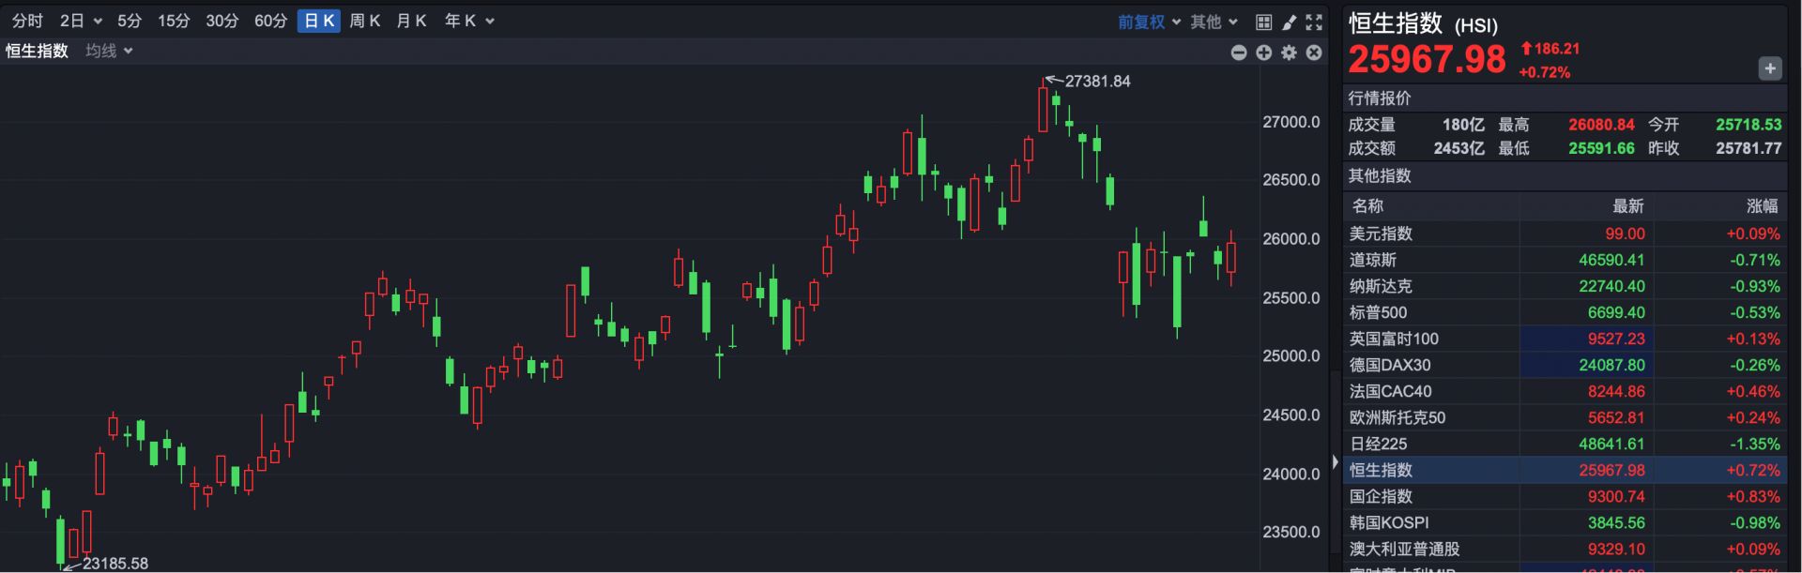Expand chart to fullscreen
The image size is (1802, 573).
[x=1314, y=22]
